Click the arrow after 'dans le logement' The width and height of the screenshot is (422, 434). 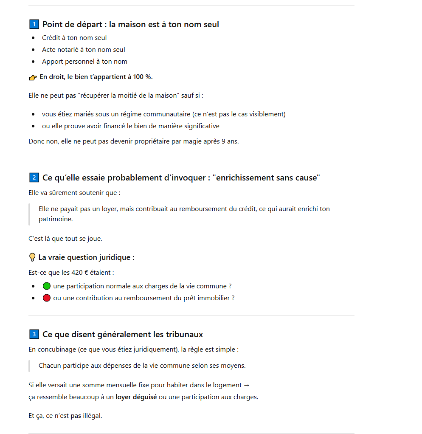click(247, 385)
